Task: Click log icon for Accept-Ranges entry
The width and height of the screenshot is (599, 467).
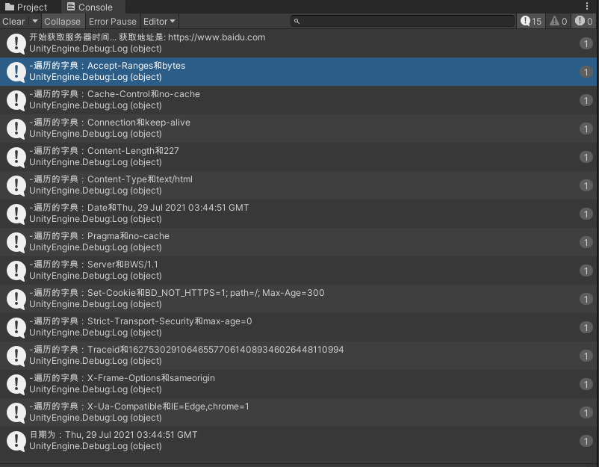Action: [x=16, y=72]
